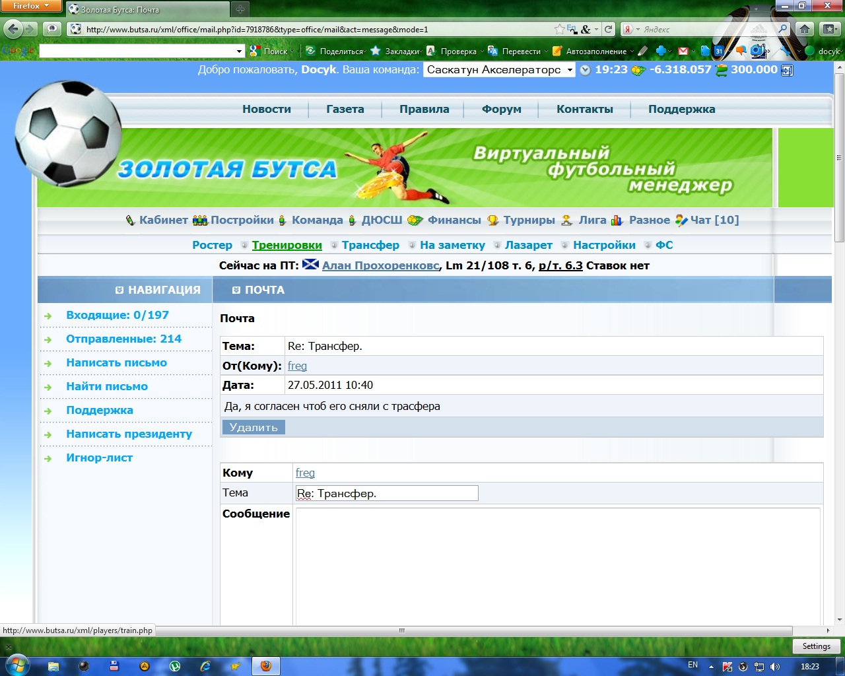The image size is (845, 676).
Task: Open the browser home page icon
Action: [804, 29]
